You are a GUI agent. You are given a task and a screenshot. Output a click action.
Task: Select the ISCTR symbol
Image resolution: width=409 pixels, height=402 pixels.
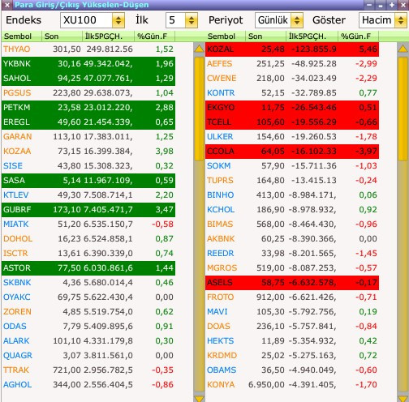tap(15, 254)
